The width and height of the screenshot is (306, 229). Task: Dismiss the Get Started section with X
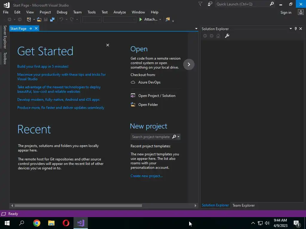108,45
